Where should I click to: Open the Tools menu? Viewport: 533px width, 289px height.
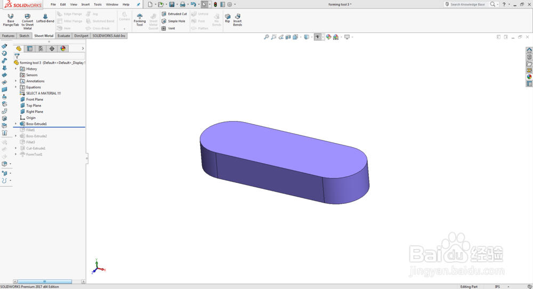(98, 4)
